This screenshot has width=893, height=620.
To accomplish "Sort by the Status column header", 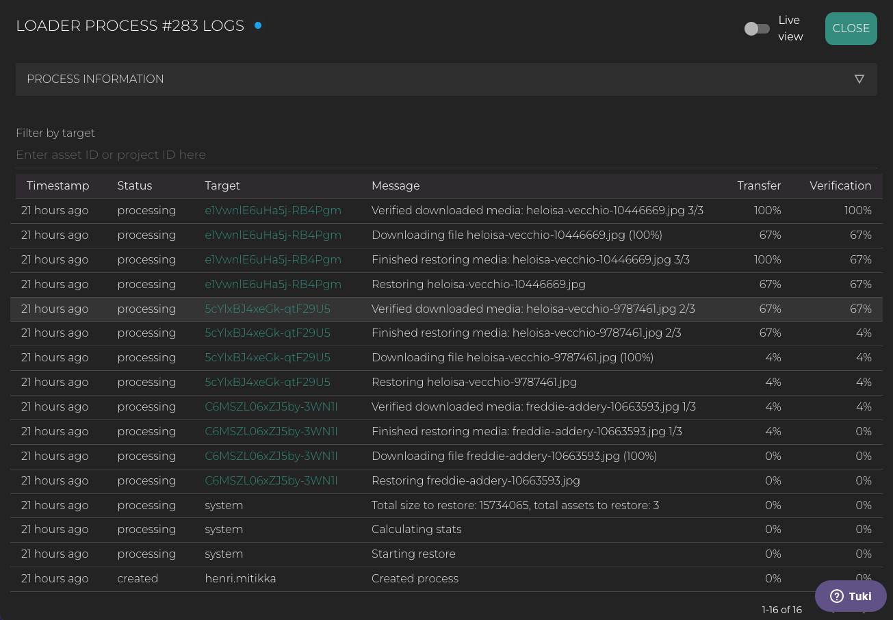I will (x=134, y=186).
